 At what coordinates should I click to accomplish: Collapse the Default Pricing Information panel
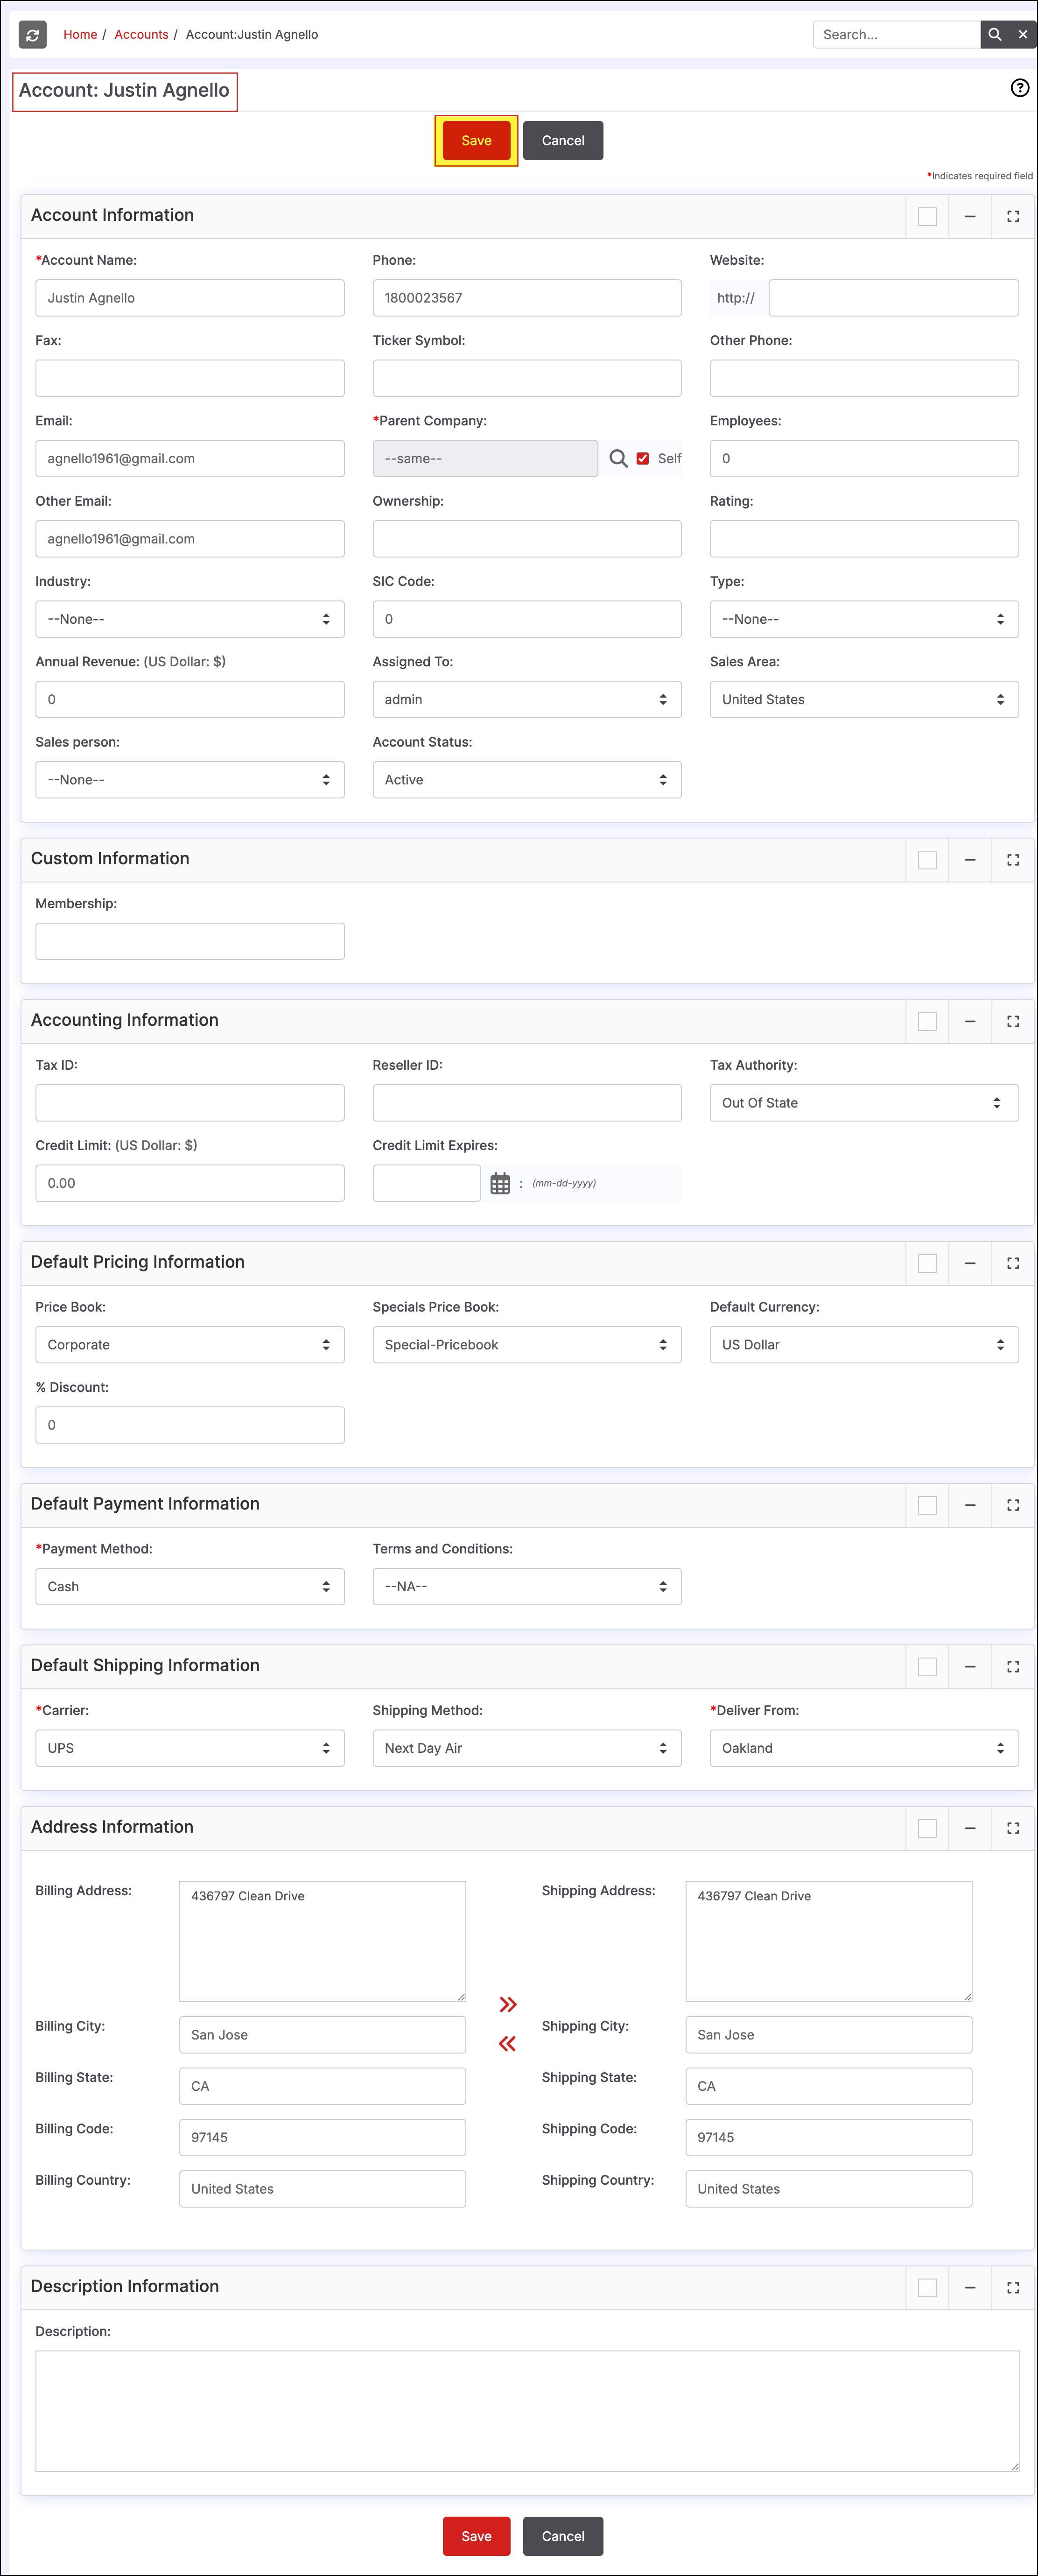(x=969, y=1263)
